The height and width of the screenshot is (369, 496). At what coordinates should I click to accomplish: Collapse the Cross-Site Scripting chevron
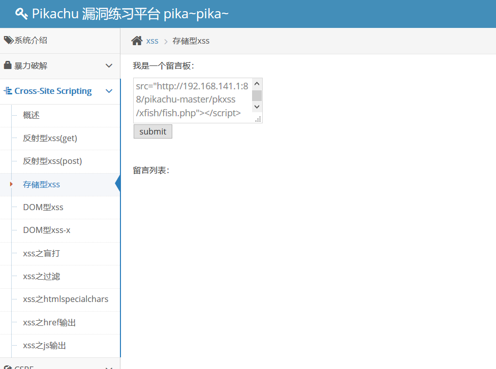click(109, 91)
